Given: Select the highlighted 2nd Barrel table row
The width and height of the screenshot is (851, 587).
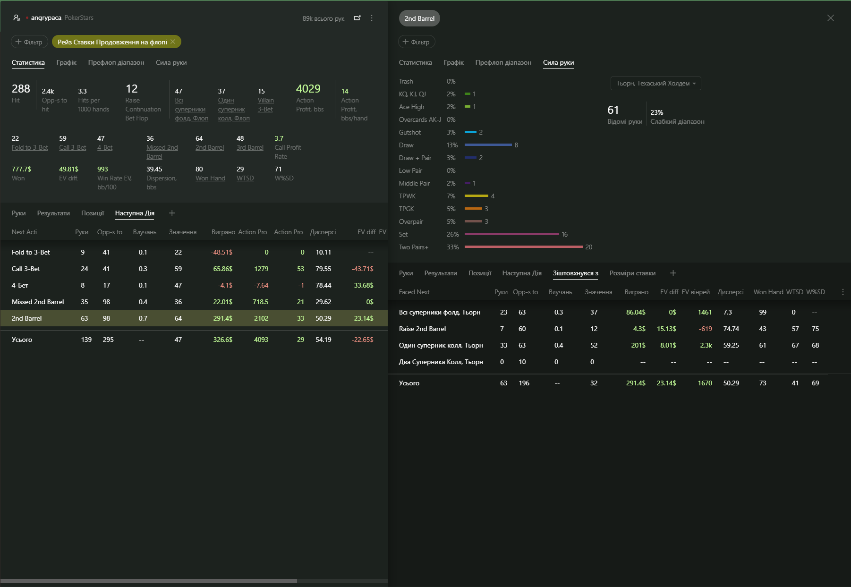Looking at the screenshot, I should (194, 318).
